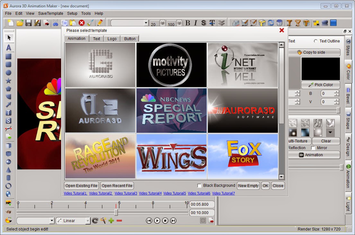Open the font size dropdown
355x235 pixels.
tap(162, 23)
